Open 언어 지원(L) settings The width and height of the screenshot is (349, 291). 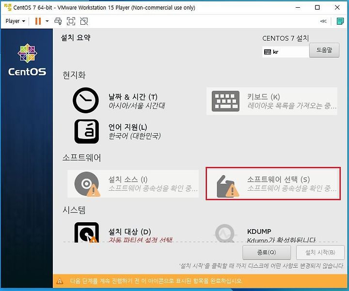click(x=128, y=127)
